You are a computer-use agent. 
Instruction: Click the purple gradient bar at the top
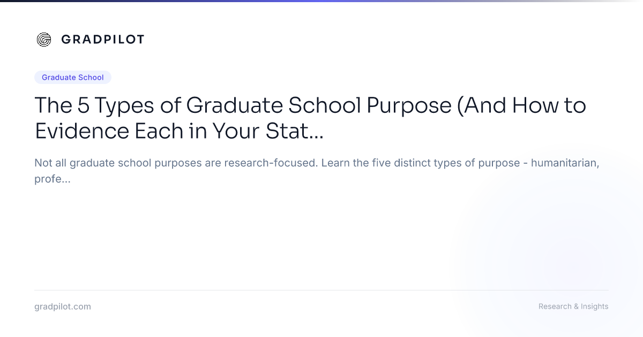click(322, 1)
